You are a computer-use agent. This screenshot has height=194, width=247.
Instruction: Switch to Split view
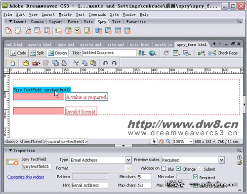coord(37,53)
